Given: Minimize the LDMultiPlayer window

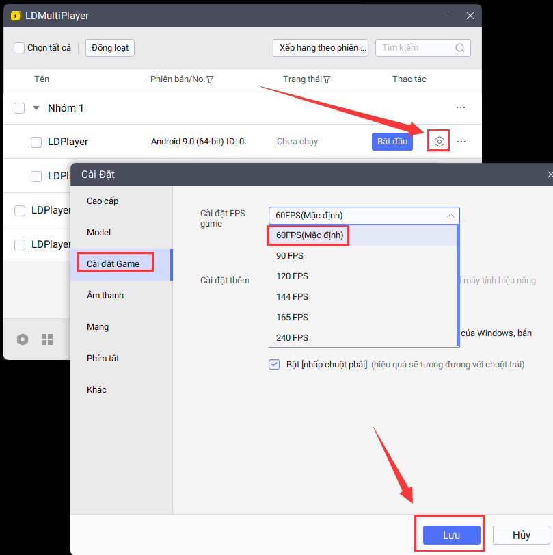Looking at the screenshot, I should [447, 16].
